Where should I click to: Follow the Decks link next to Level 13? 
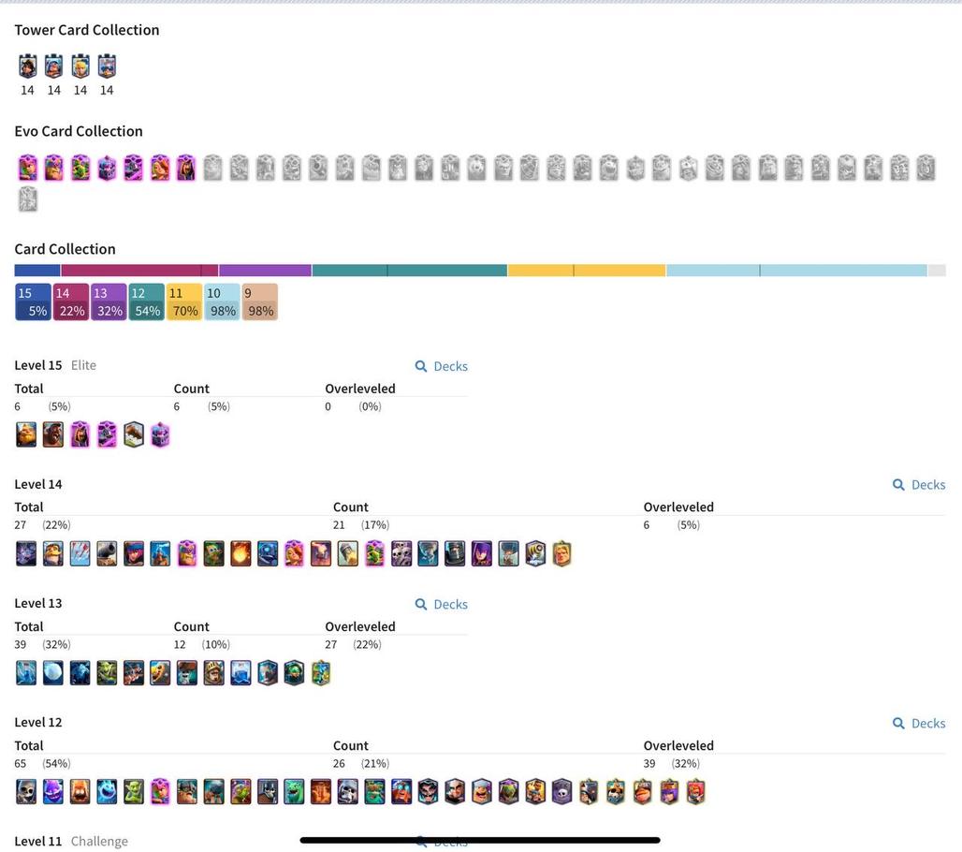click(442, 604)
